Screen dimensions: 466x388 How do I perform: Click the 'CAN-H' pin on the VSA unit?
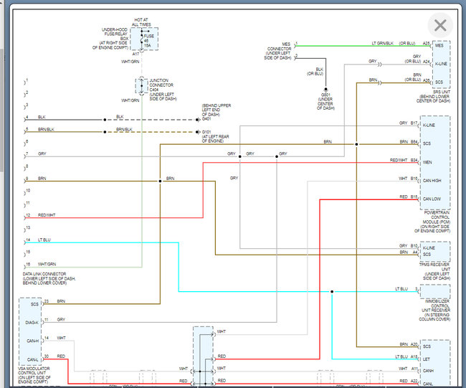click(33, 341)
